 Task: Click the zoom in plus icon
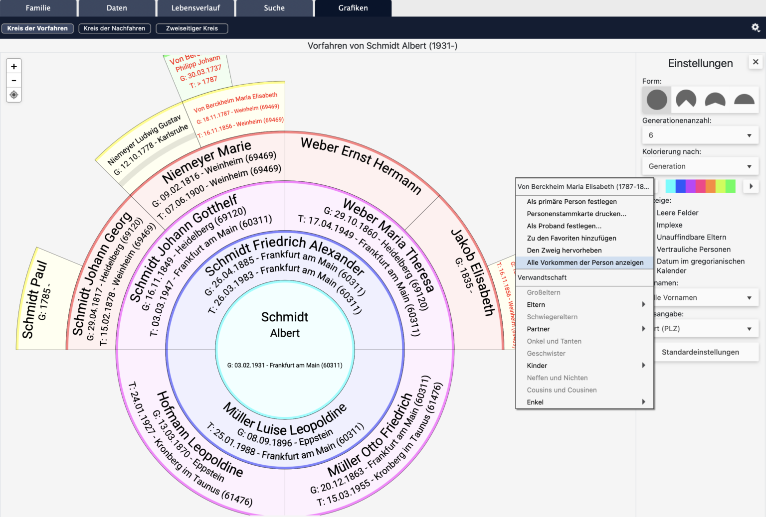tap(13, 66)
